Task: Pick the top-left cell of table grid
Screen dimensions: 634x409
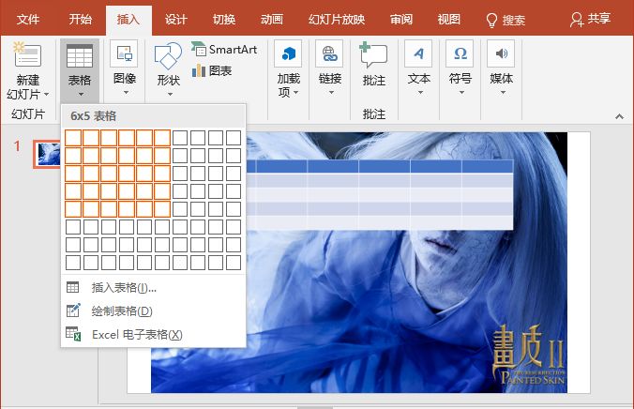Action: tap(73, 138)
